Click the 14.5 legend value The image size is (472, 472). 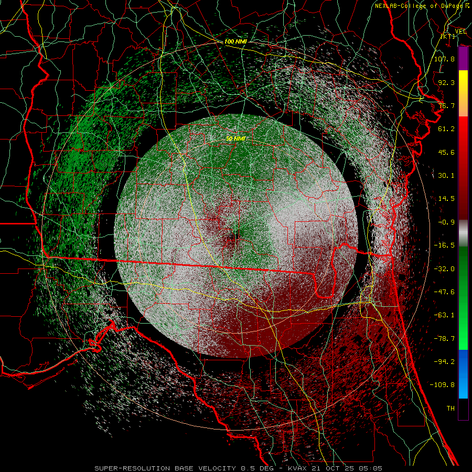446,198
